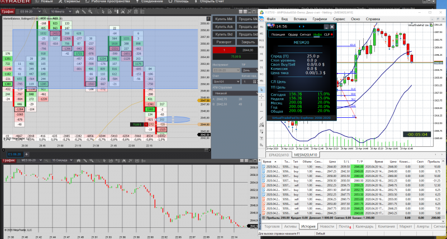Screen dimensions: 447x239
Task: Toggle Chart Trader icon in ES chart toolbar
Action: click(117, 12)
